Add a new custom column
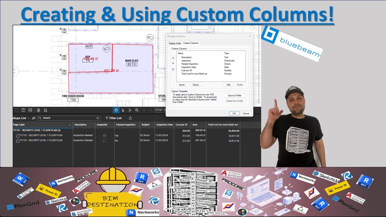 (x=229, y=85)
